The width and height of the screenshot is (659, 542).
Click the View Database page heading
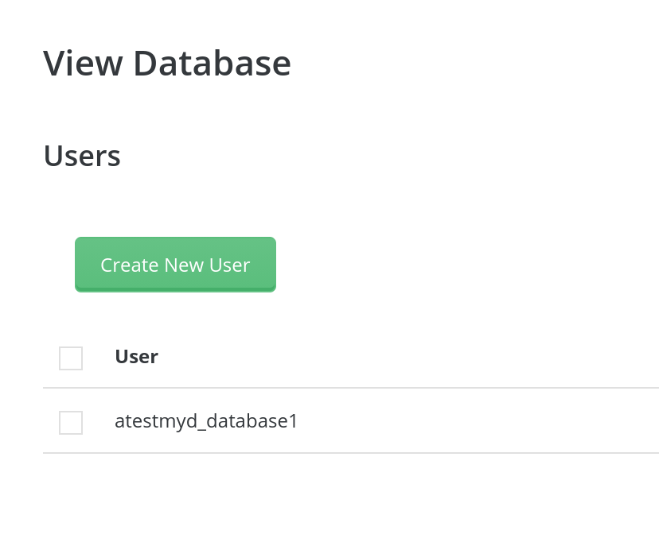[167, 63]
